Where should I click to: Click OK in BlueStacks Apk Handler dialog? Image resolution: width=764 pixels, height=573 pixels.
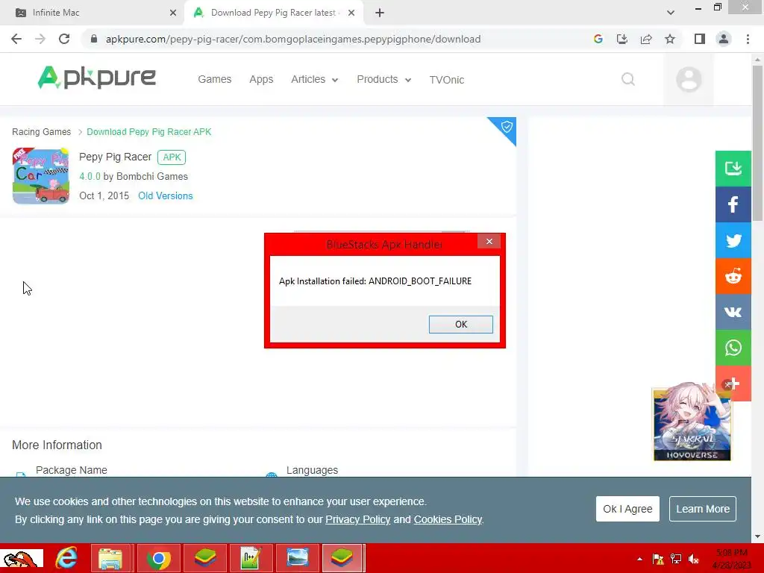(460, 325)
